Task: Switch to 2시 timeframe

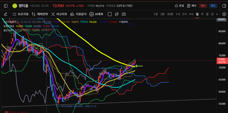Action: click(185, 14)
